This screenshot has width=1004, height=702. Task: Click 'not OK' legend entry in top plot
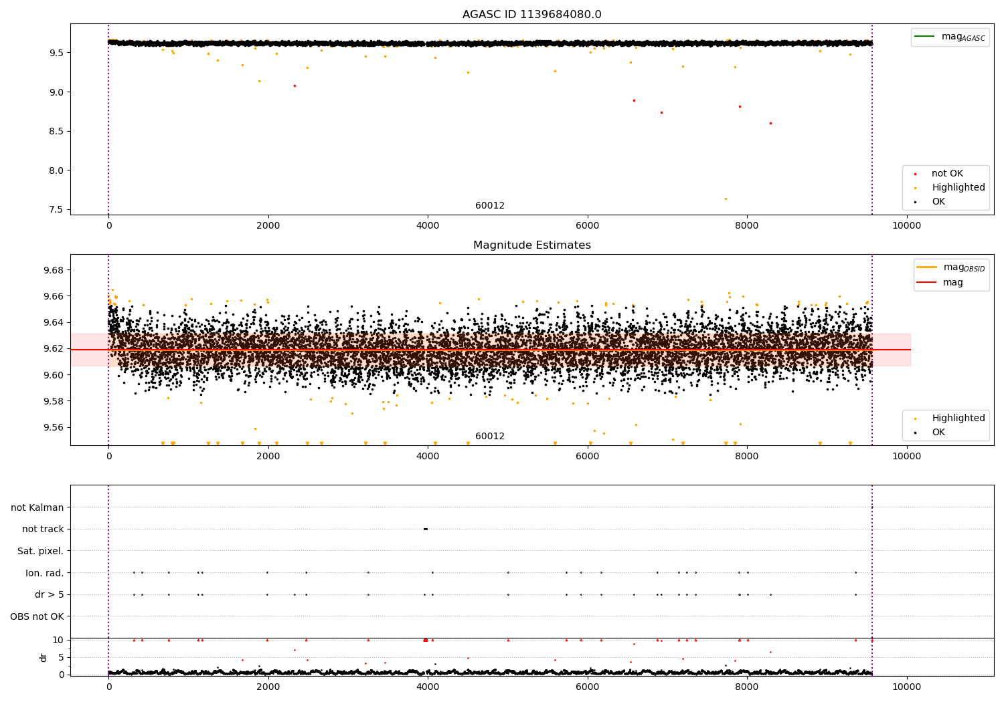point(947,174)
